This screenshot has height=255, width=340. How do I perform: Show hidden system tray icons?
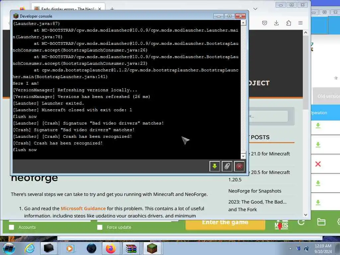tap(290, 249)
